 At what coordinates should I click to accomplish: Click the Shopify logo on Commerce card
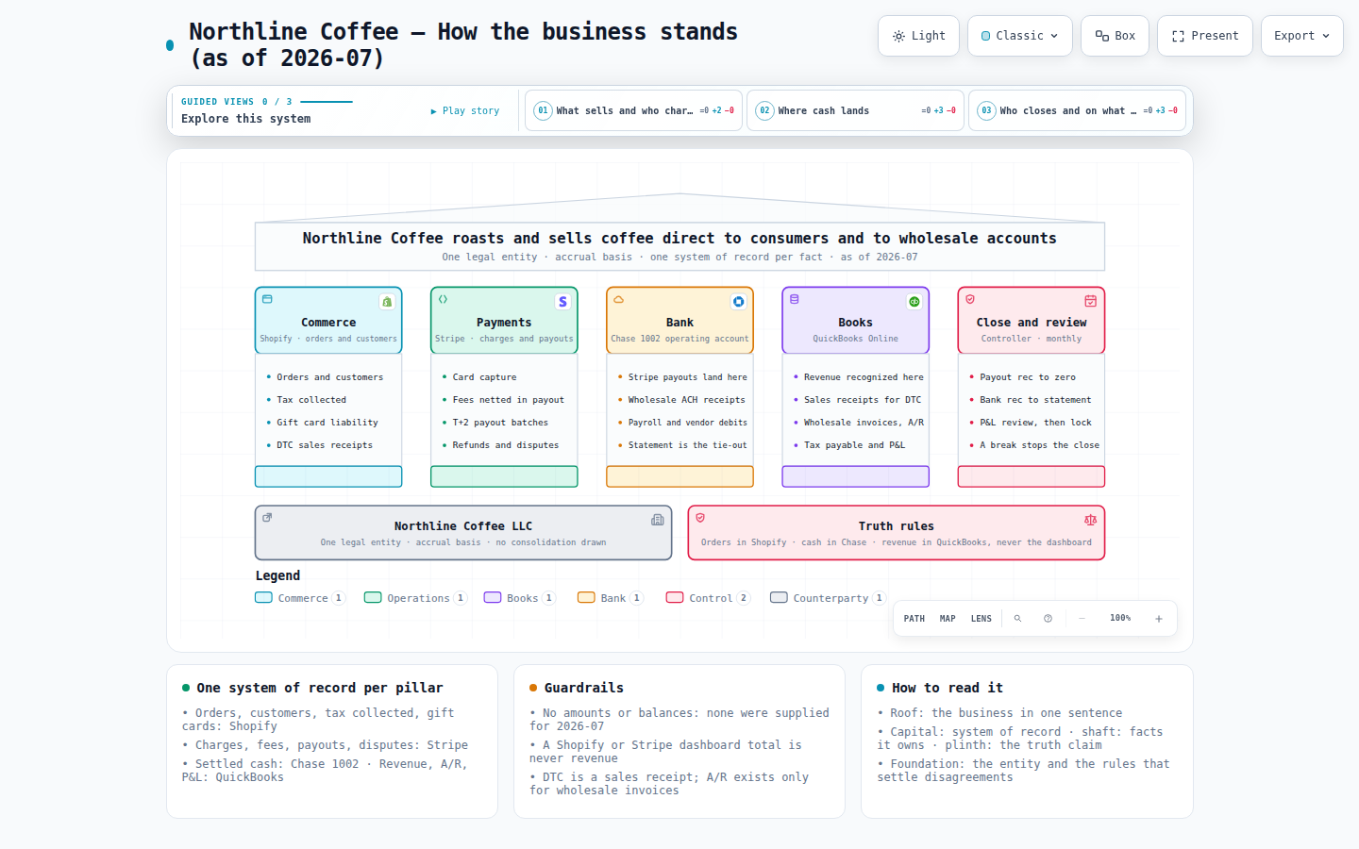pyautogui.click(x=387, y=302)
